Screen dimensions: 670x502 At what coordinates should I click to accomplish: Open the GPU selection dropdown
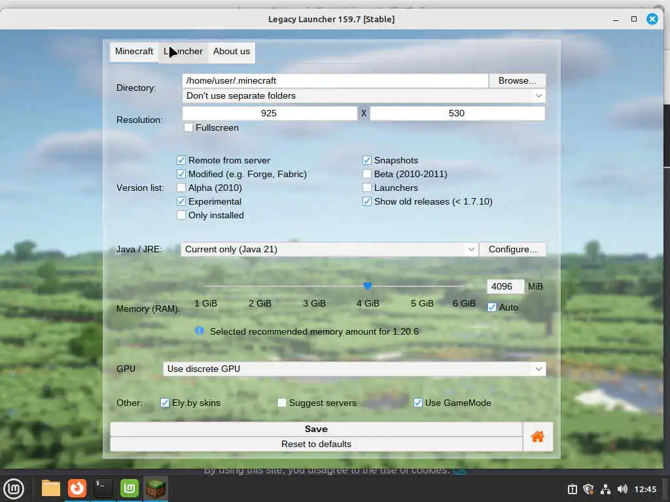tap(354, 369)
